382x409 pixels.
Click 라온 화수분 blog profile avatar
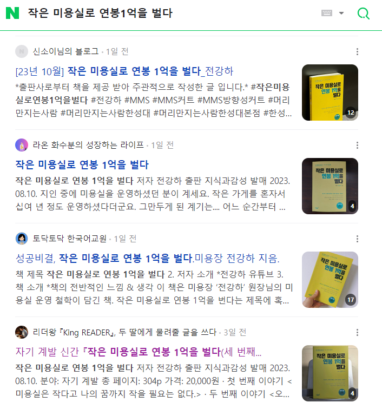[x=22, y=145]
